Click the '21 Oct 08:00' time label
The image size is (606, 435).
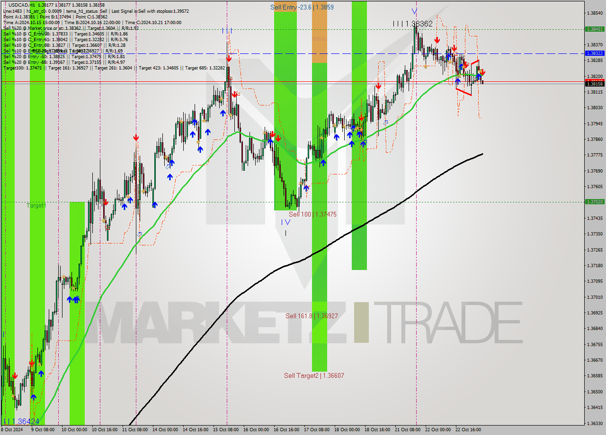point(408,430)
